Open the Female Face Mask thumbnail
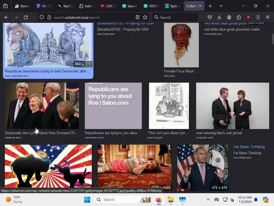 [x=181, y=45]
